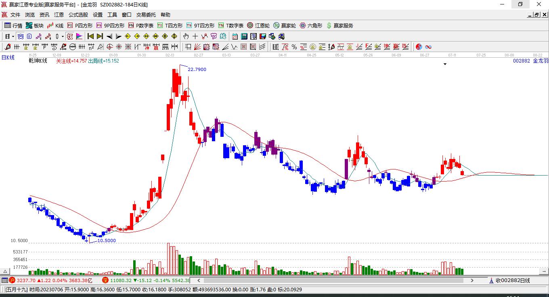The width and height of the screenshot is (549, 297).
Task: Click the 出局线=15.152 indicator text
Action: point(103,61)
